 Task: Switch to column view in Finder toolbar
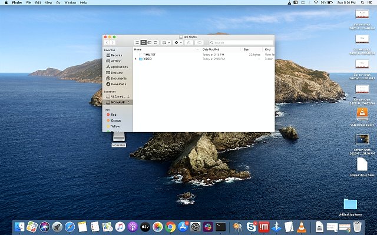tap(149, 42)
